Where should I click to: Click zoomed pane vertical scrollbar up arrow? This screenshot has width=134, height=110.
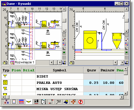[x=126, y=9]
